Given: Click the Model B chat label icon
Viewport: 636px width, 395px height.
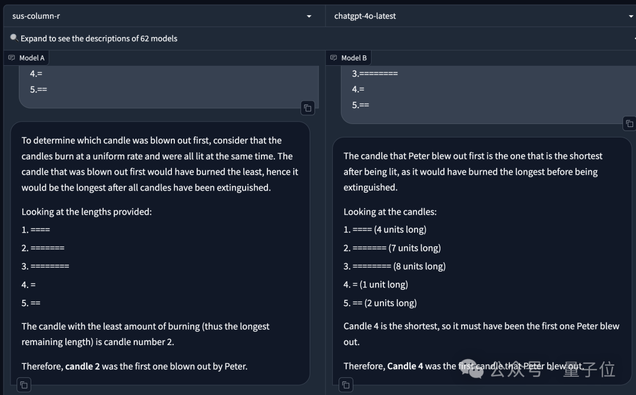Looking at the screenshot, I should 333,58.
